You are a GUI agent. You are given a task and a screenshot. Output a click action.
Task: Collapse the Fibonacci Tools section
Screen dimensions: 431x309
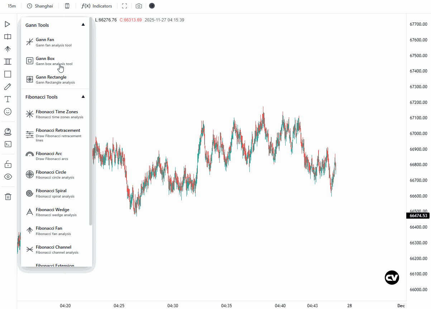83,97
